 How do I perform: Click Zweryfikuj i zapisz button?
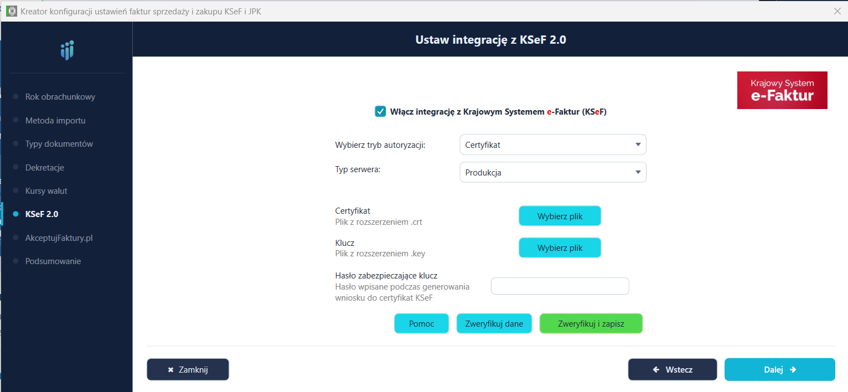click(x=591, y=323)
